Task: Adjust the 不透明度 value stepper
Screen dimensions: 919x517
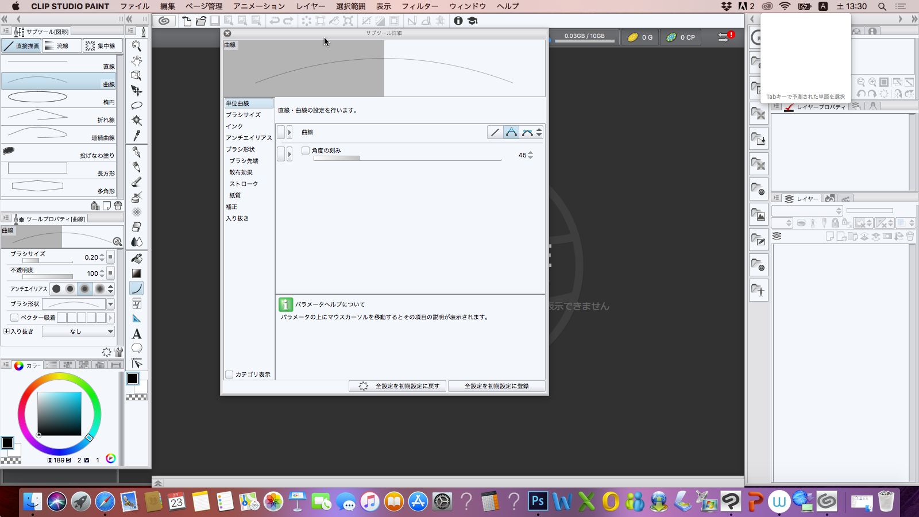Action: (x=102, y=273)
